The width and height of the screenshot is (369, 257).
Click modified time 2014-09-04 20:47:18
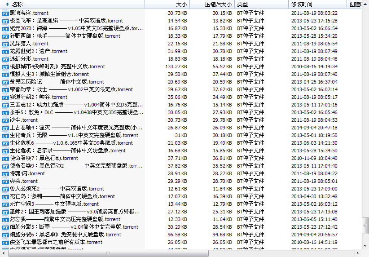pos(314,128)
